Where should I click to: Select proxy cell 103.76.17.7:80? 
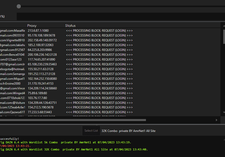37,98
